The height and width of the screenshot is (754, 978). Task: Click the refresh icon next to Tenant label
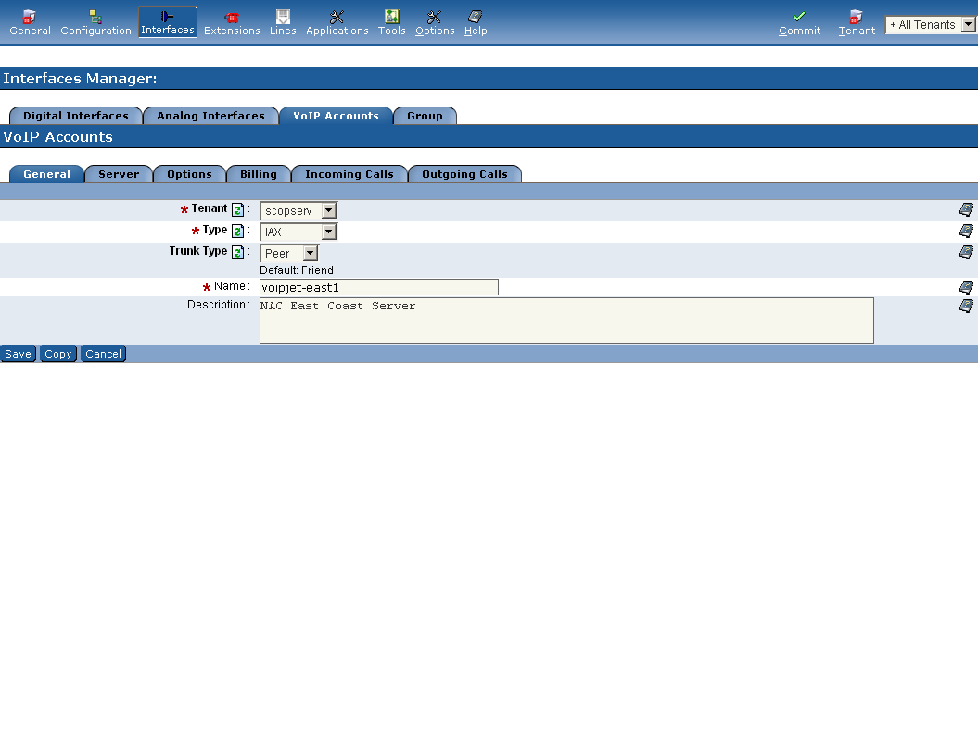point(237,210)
